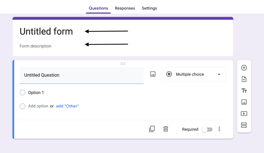The height and width of the screenshot is (153, 264).
Task: Click the Questions tab
Action: [x=98, y=8]
